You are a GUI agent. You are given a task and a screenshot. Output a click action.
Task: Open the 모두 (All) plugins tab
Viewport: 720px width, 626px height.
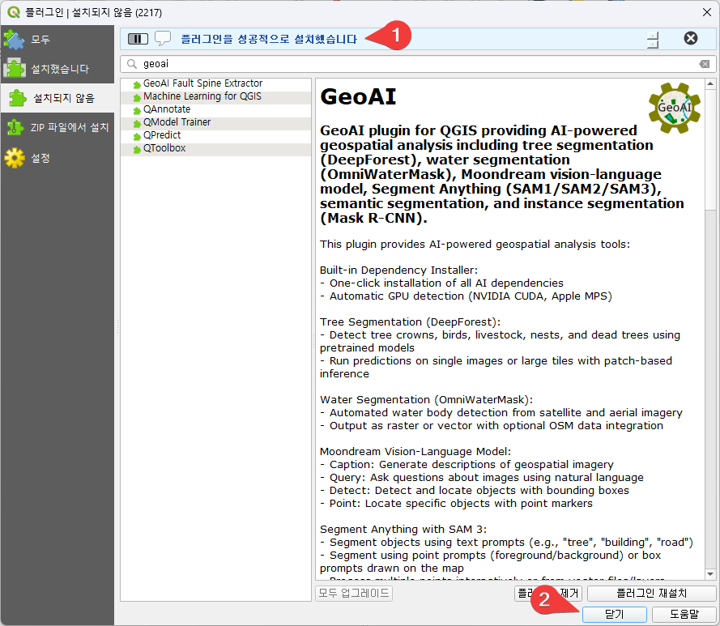click(x=40, y=40)
